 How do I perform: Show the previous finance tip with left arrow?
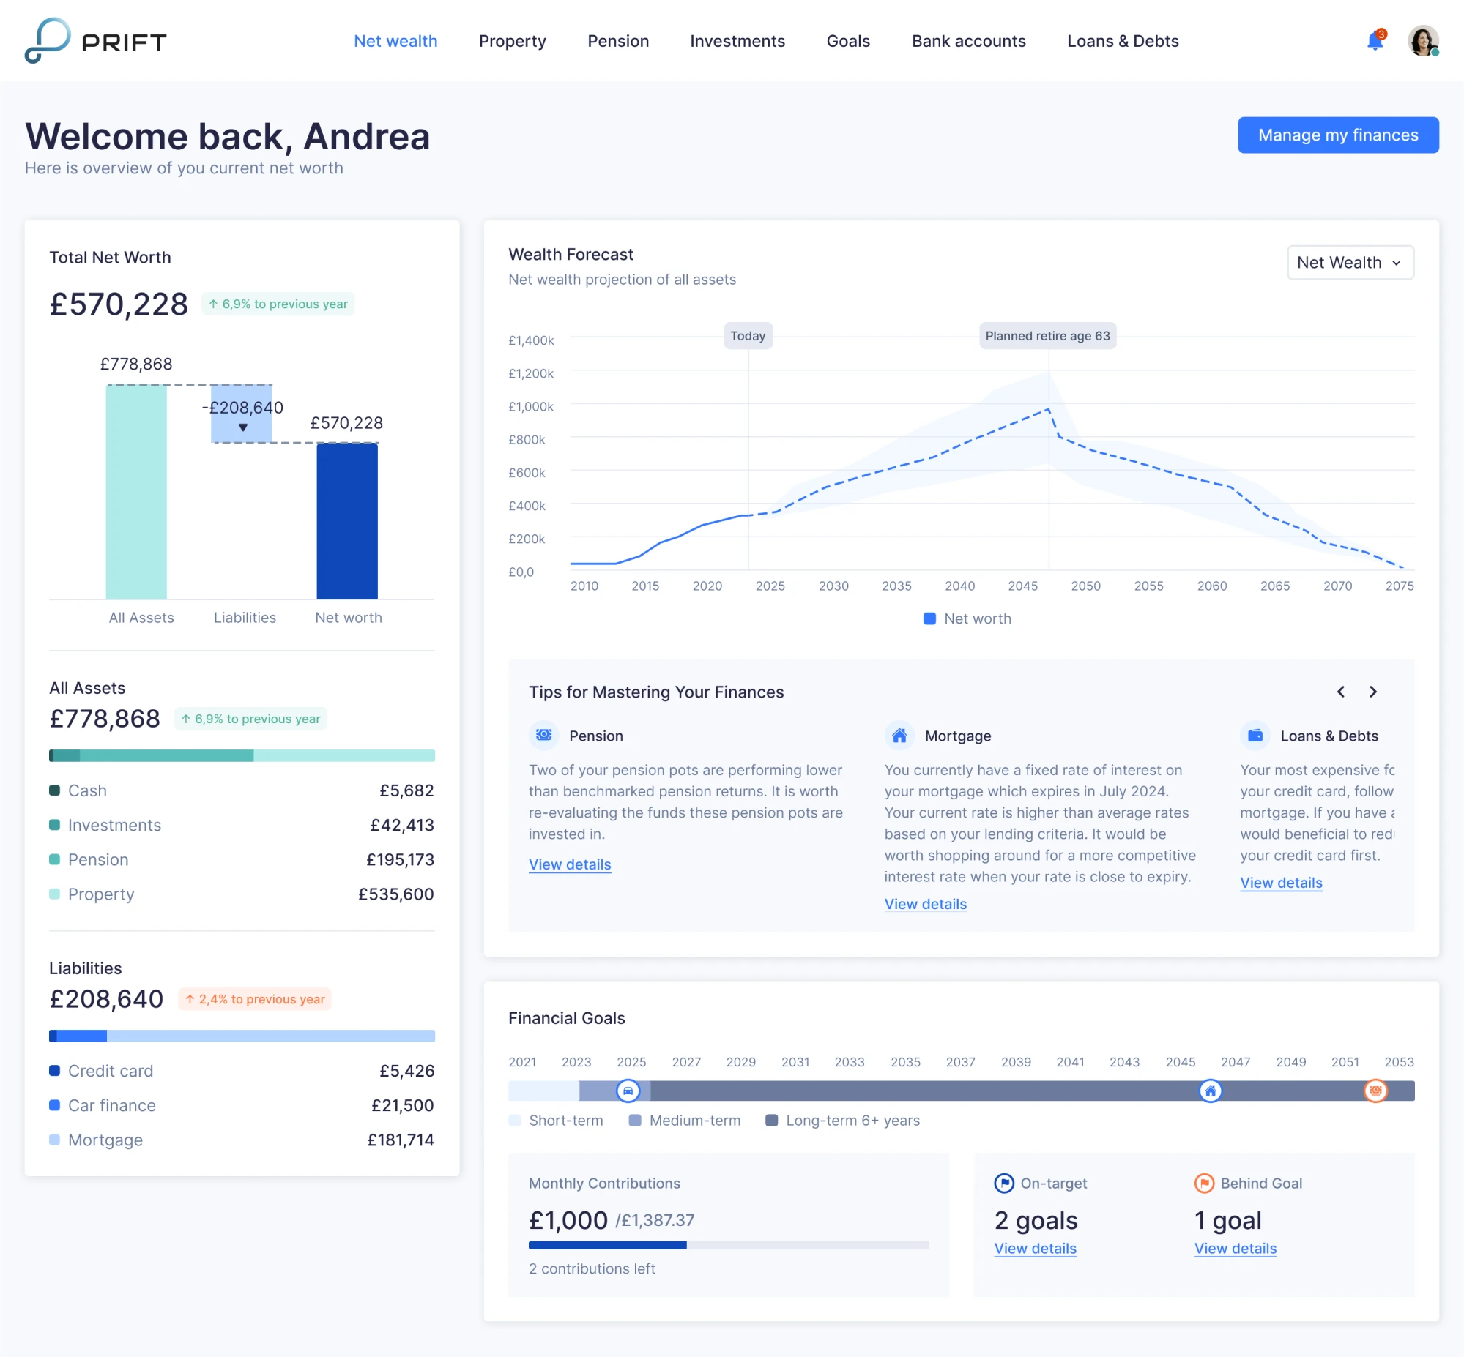1340,691
